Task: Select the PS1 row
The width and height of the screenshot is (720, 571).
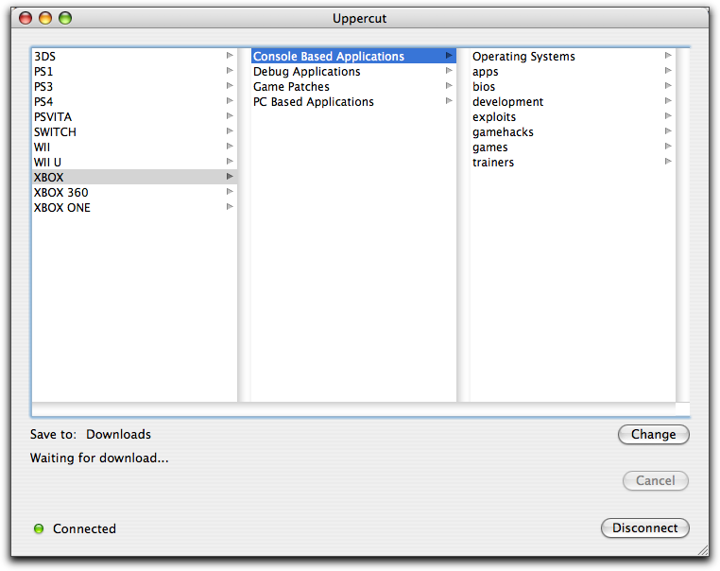Action: coord(134,71)
